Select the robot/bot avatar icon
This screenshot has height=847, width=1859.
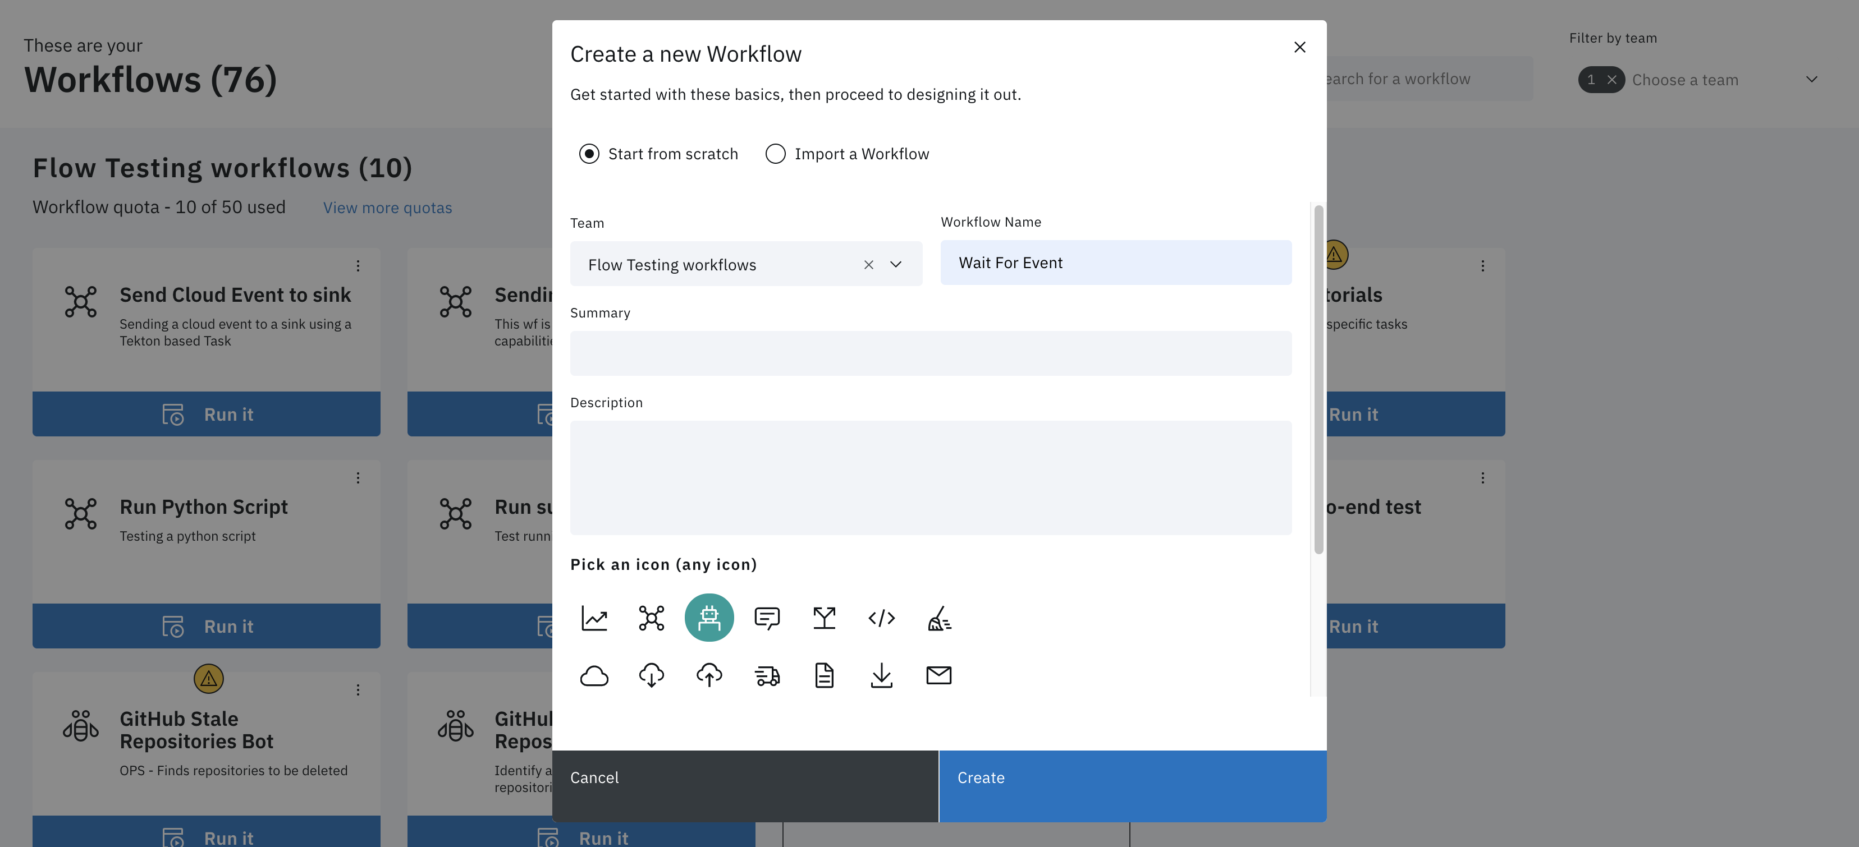point(709,617)
